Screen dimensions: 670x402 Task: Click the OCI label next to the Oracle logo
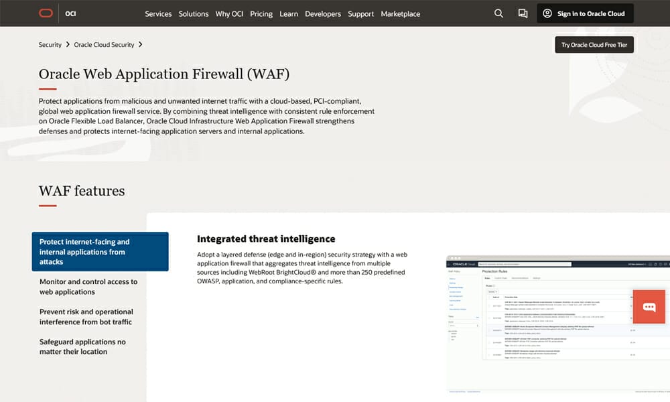70,13
